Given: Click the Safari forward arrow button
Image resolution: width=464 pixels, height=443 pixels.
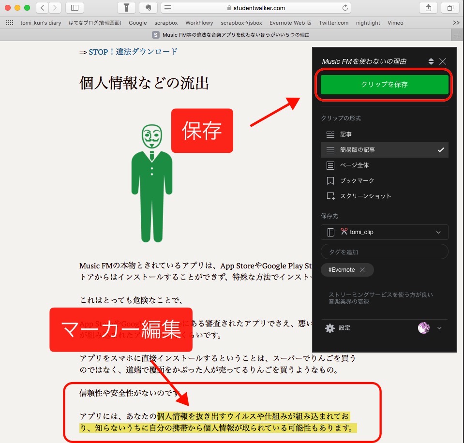Looking at the screenshot, I should tap(55, 8).
